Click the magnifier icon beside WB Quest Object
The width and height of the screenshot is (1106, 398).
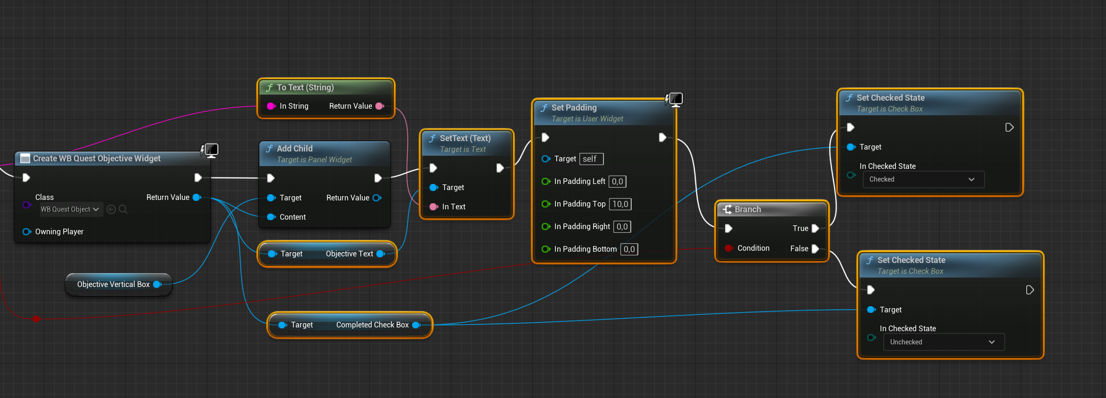[x=123, y=209]
